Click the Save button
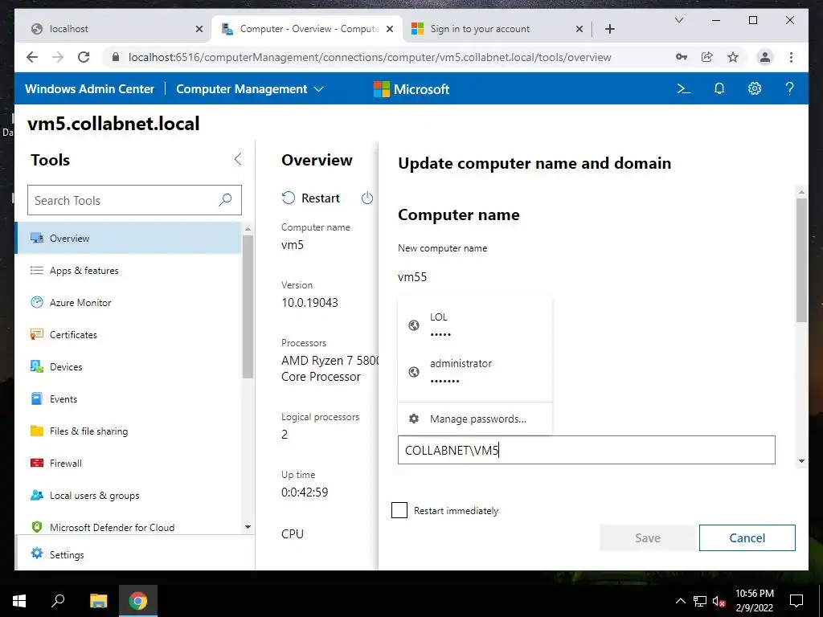 pos(647,537)
